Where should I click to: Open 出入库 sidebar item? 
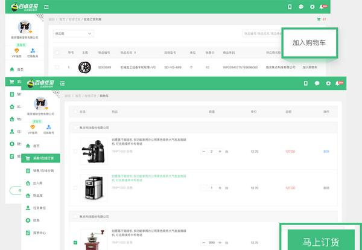pyautogui.click(x=34, y=183)
